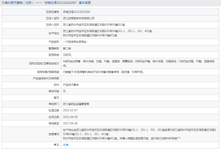Click the 适用范围/预期用途 label
Viewport: 221px width, 150px height.
[x=48, y=72]
